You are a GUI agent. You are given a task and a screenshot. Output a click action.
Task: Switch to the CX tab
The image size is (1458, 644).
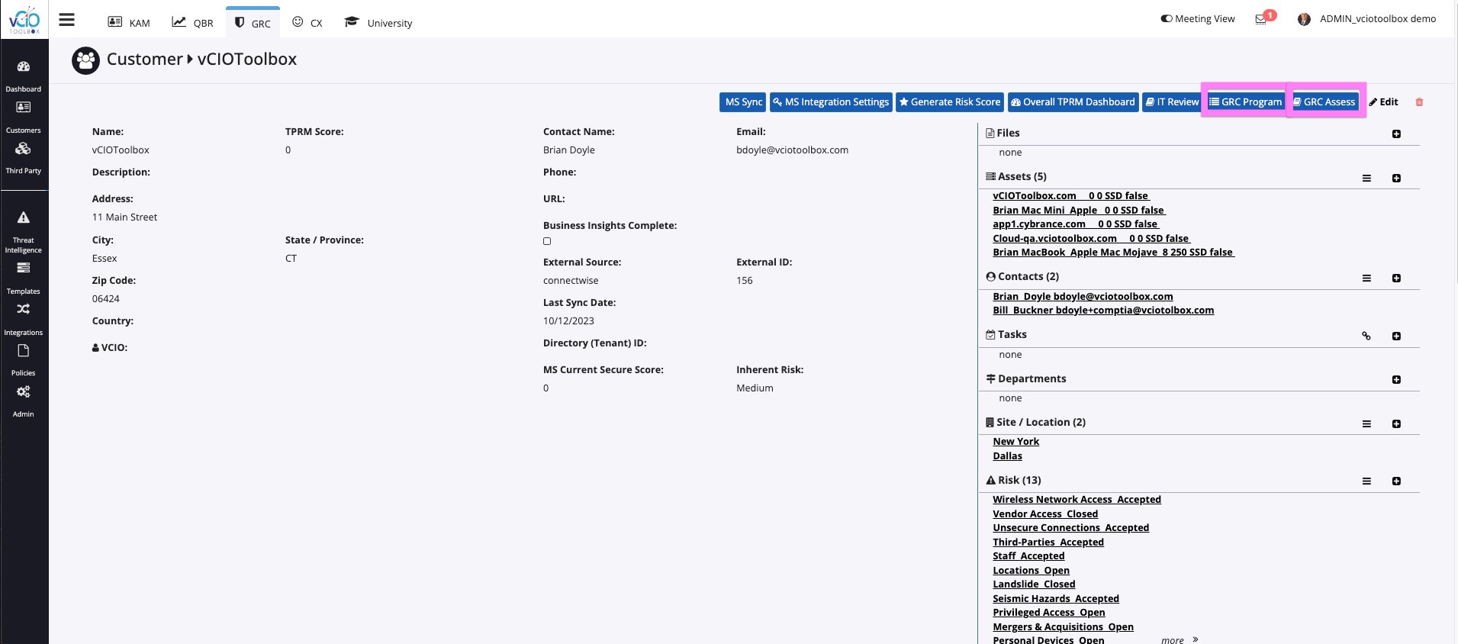pos(307,23)
